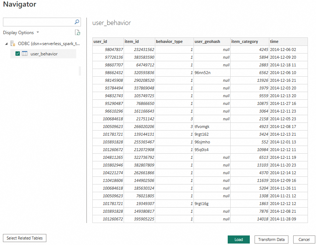This screenshot has height=245, width=316.
Task: Click the Select Related Tables button
Action: coord(25,238)
